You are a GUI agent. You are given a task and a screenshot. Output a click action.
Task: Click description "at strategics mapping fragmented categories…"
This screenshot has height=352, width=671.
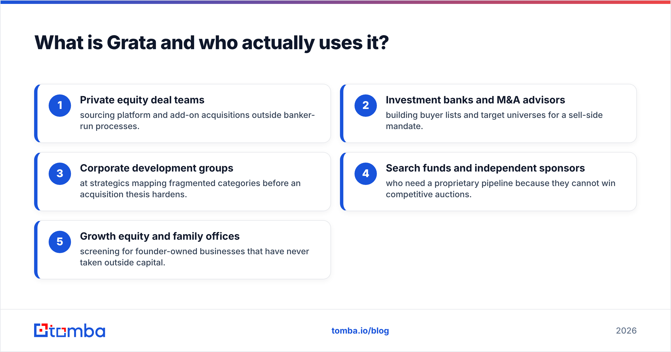point(190,189)
